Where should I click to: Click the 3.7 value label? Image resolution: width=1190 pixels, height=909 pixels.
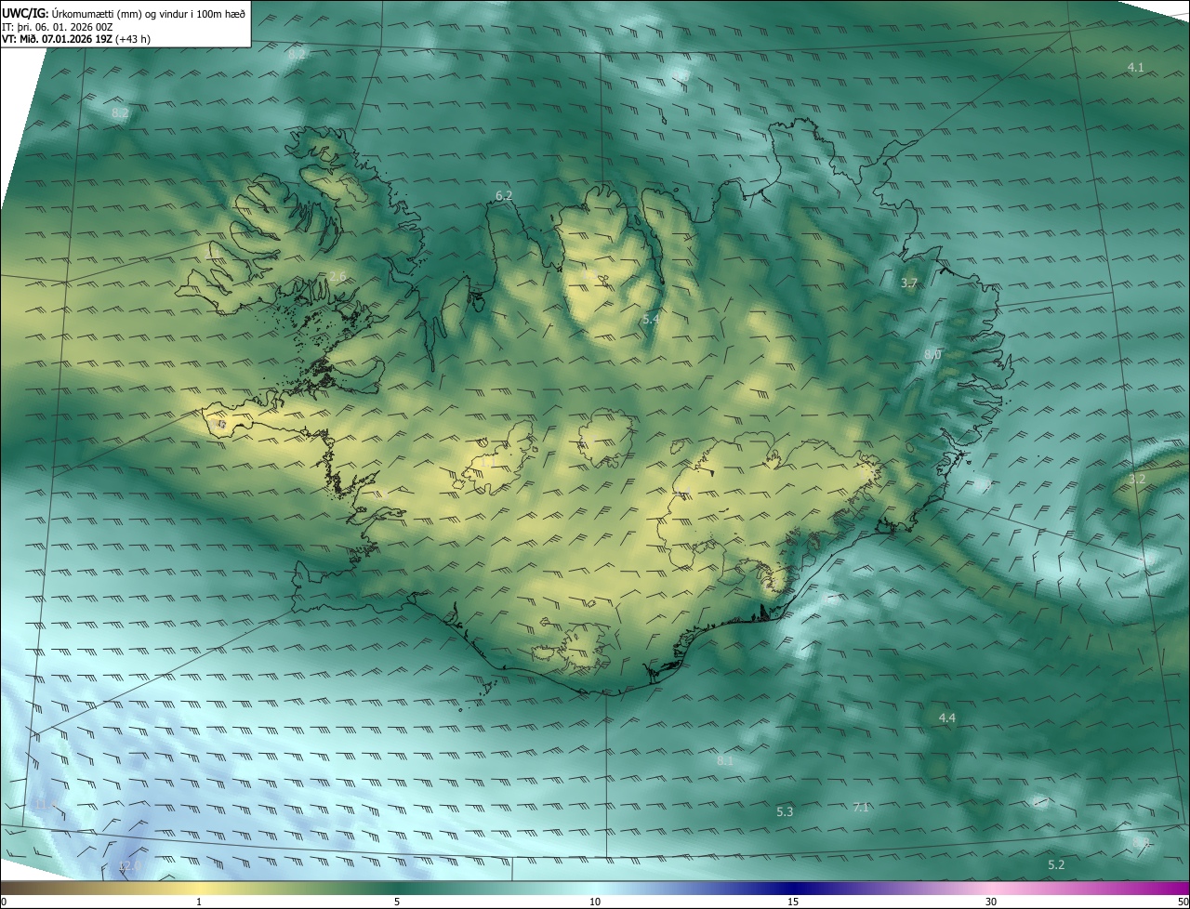point(909,283)
